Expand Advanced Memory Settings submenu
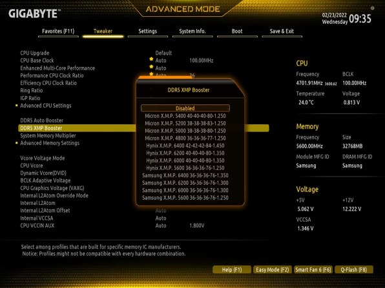Screen dimensions: 385x288 (50, 143)
